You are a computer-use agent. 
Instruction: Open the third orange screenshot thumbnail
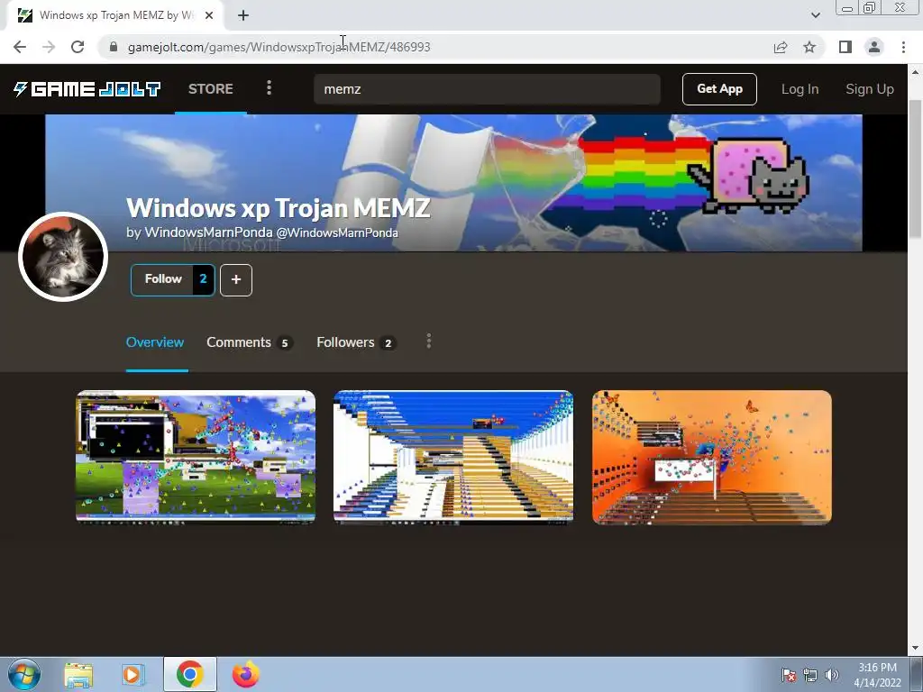pyautogui.click(x=712, y=457)
